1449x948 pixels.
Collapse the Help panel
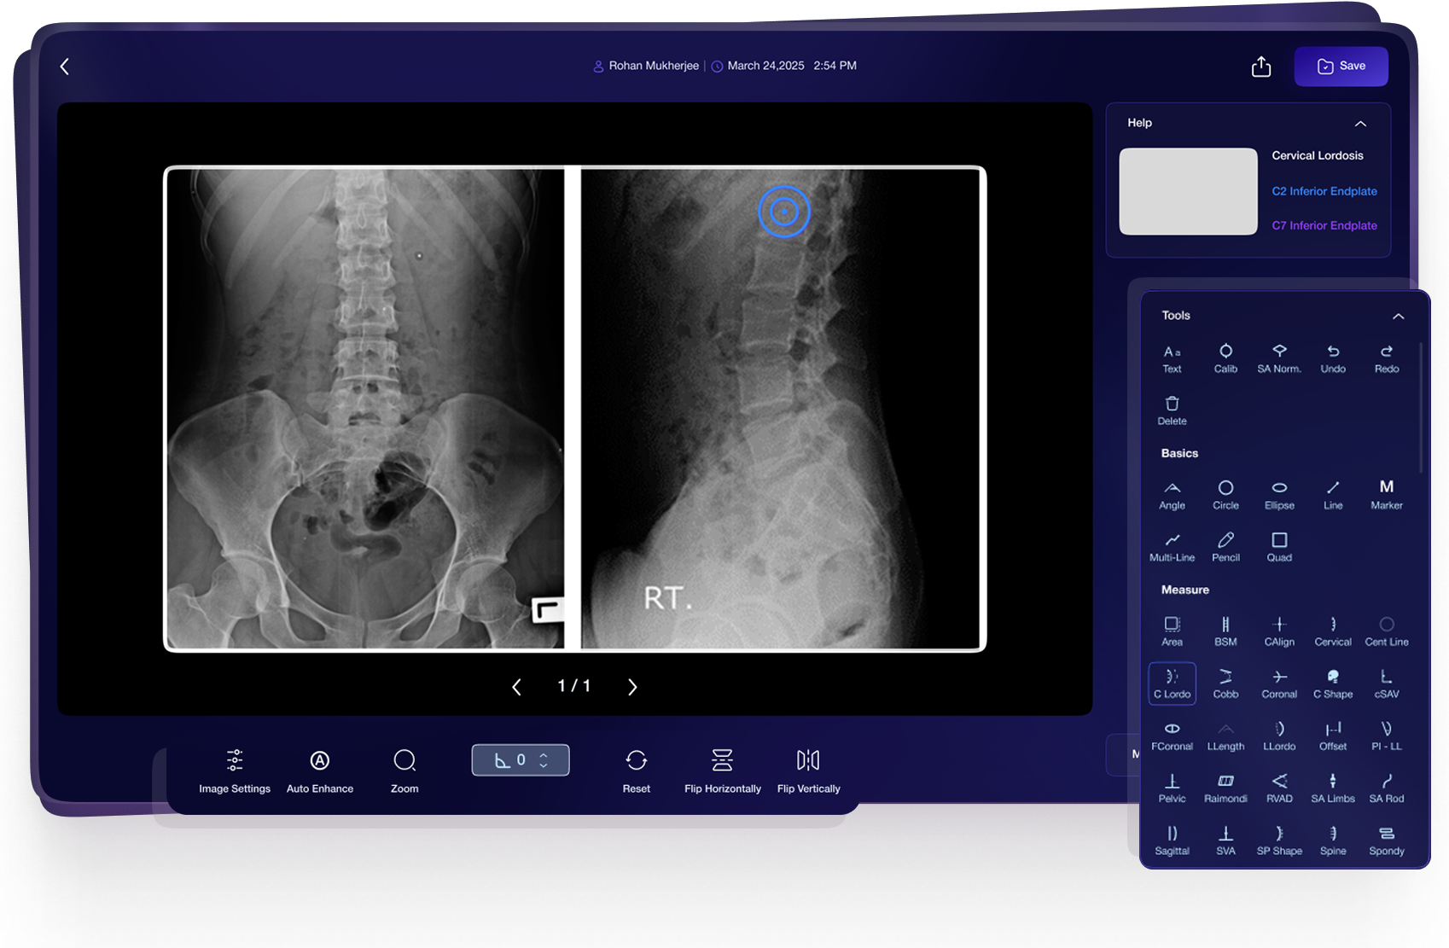[x=1360, y=124]
